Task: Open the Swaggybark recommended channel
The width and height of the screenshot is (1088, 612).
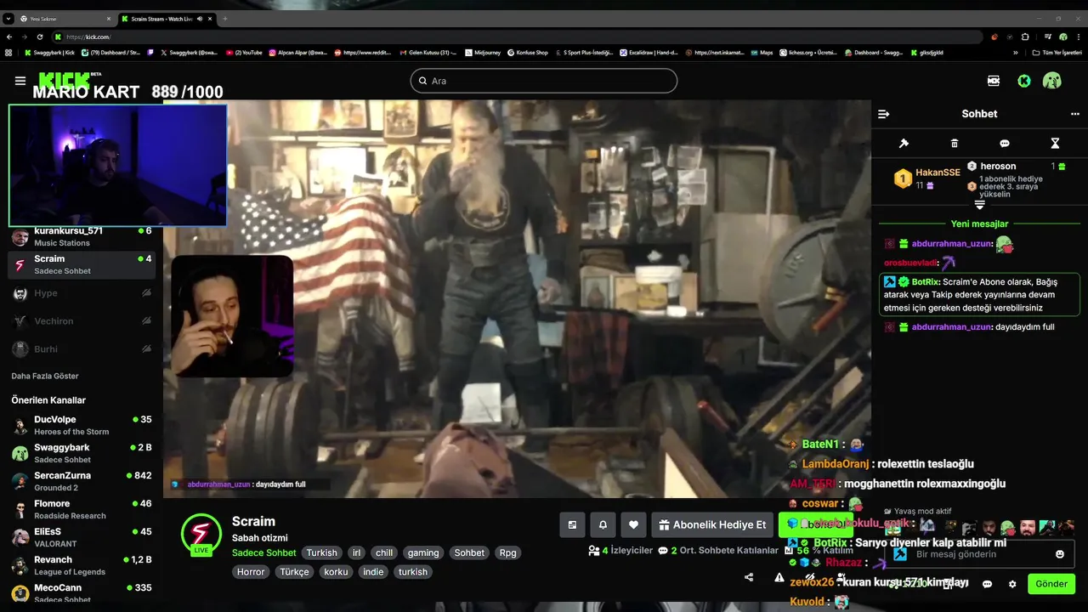Action: 82,453
